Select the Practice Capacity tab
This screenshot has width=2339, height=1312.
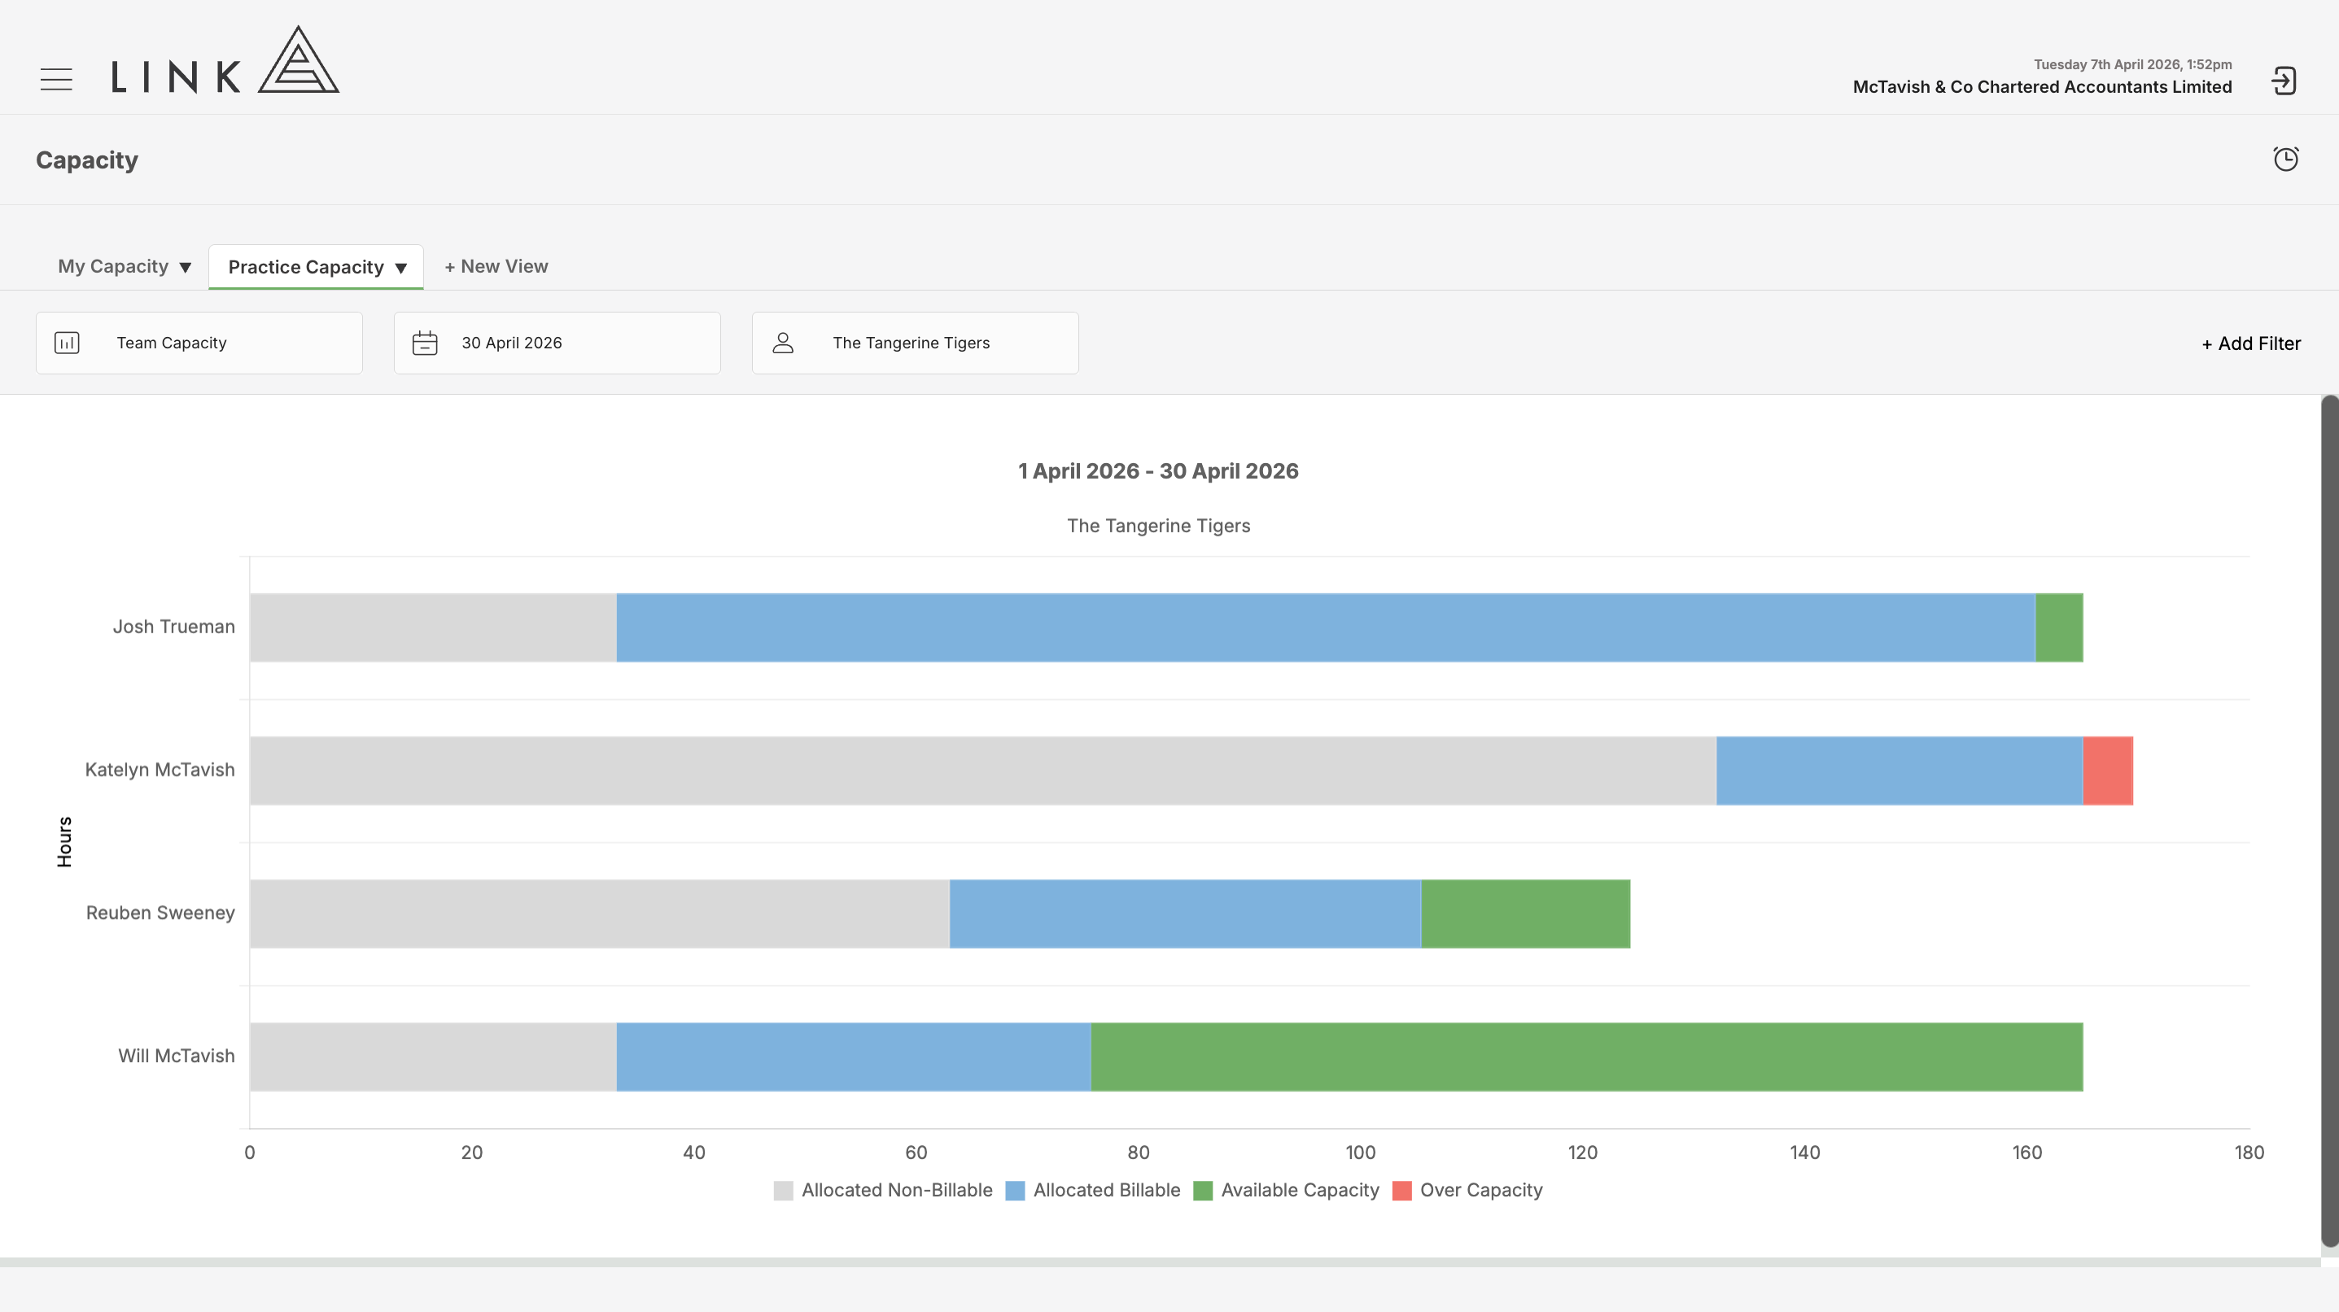(x=306, y=268)
